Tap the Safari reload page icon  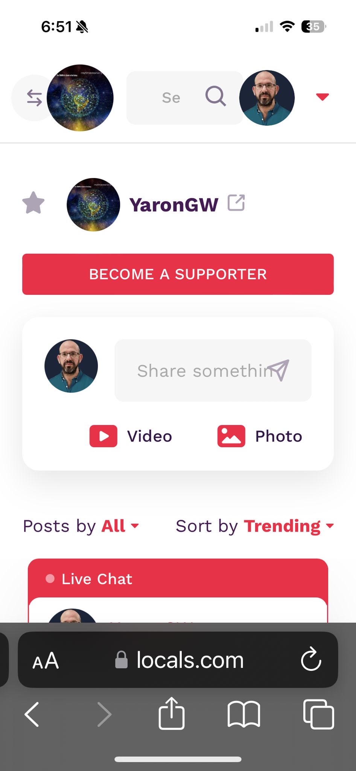coord(311,659)
